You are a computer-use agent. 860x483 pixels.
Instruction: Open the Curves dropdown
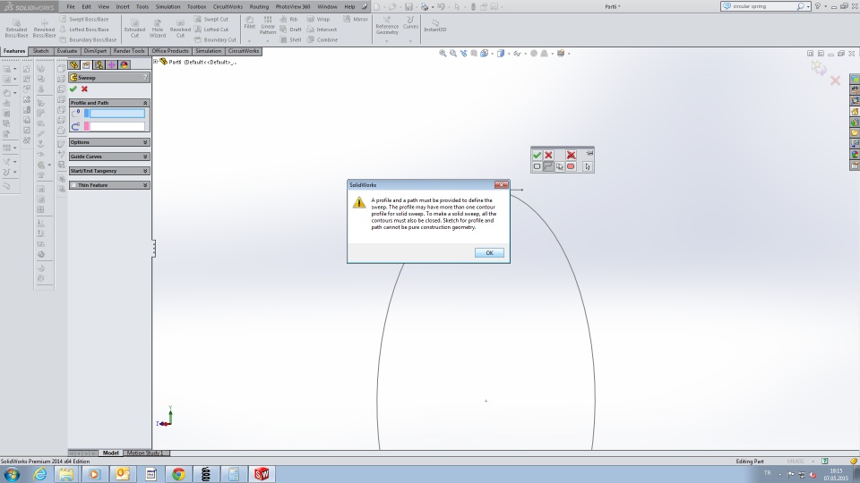[x=410, y=41]
